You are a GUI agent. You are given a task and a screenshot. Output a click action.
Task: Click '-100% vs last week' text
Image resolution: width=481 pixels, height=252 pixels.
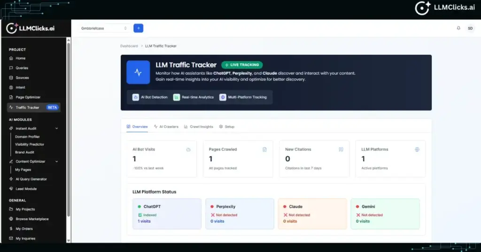tap(148, 168)
